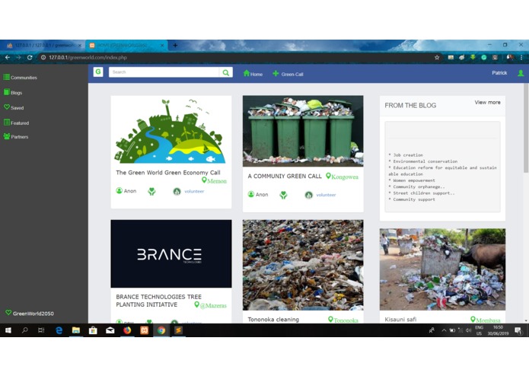Click the @Mazeras location tag
Screen dimensions: 529x376
pos(210,305)
